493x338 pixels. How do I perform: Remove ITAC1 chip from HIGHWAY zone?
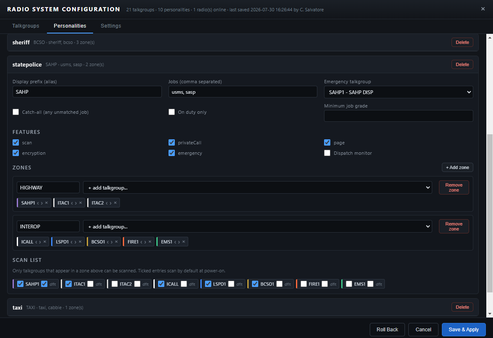click(x=80, y=203)
